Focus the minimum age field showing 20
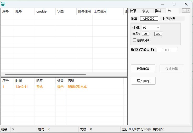This screenshot has height=133, width=193. [x=145, y=34]
